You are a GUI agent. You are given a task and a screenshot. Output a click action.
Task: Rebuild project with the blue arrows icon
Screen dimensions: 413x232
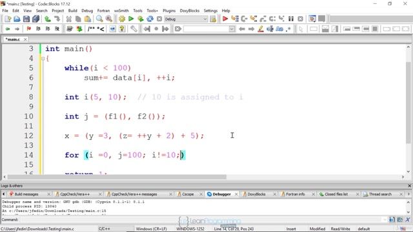pyautogui.click(x=150, y=19)
